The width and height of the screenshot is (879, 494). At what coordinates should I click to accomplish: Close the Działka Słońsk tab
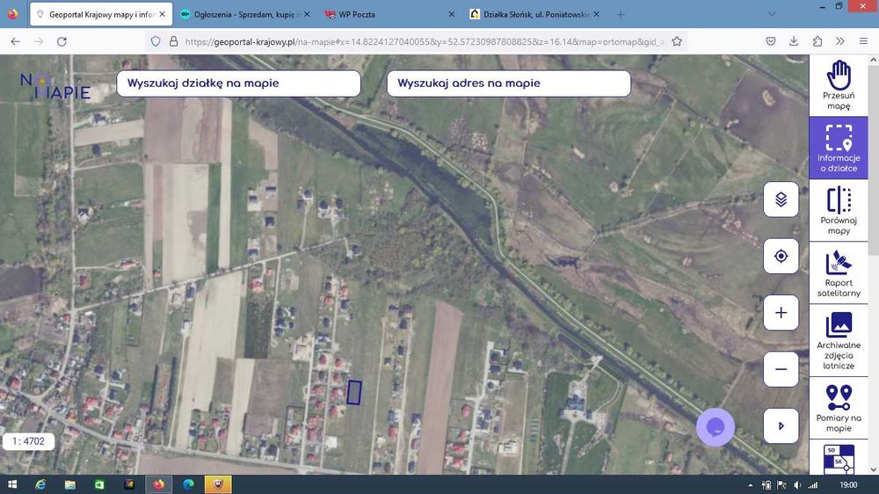tap(596, 15)
